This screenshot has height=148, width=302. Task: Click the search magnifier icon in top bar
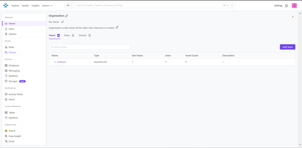pos(232,5)
